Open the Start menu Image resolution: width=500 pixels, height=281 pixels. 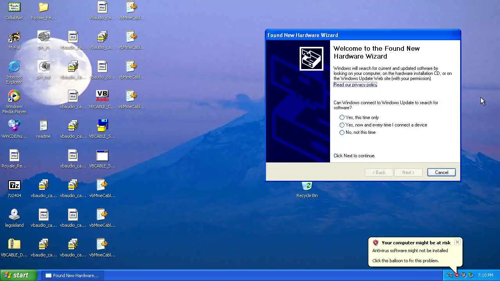click(x=19, y=275)
